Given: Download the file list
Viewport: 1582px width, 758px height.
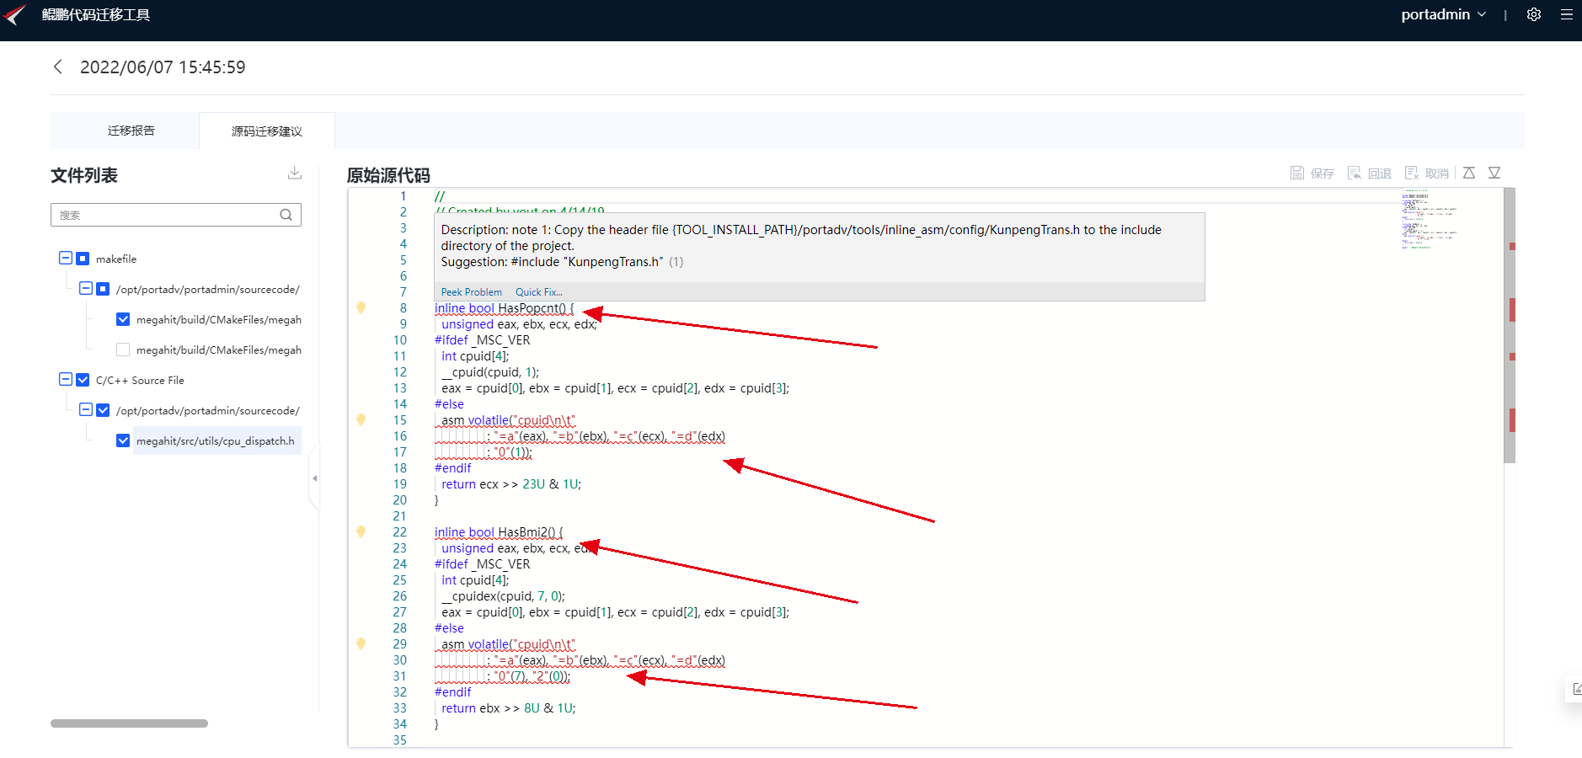Looking at the screenshot, I should [x=295, y=173].
